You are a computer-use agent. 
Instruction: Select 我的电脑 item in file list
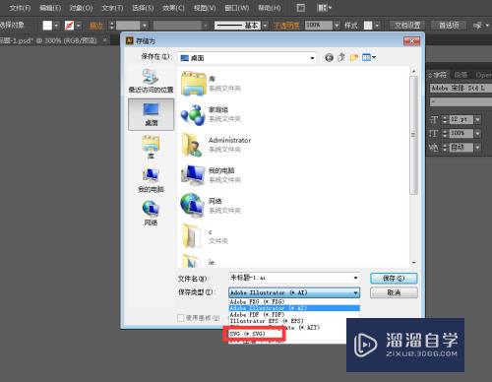(211, 175)
